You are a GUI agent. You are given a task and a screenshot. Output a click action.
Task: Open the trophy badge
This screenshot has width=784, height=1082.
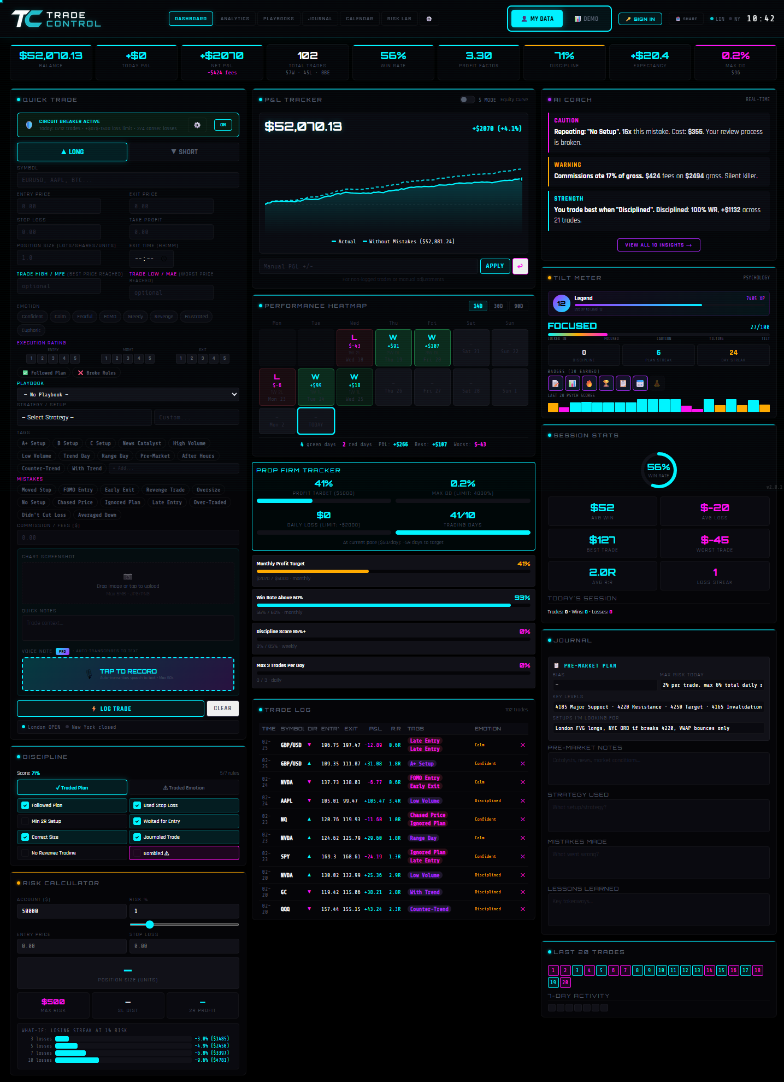pyautogui.click(x=606, y=384)
